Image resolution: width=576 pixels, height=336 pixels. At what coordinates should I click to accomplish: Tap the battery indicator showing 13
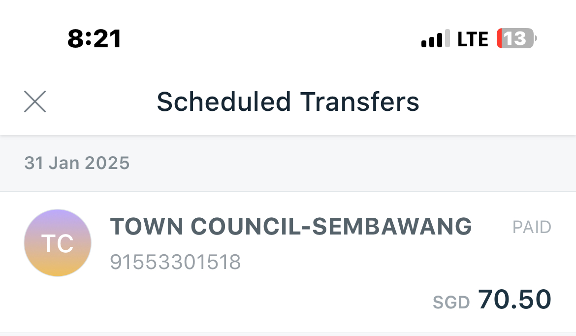point(516,38)
